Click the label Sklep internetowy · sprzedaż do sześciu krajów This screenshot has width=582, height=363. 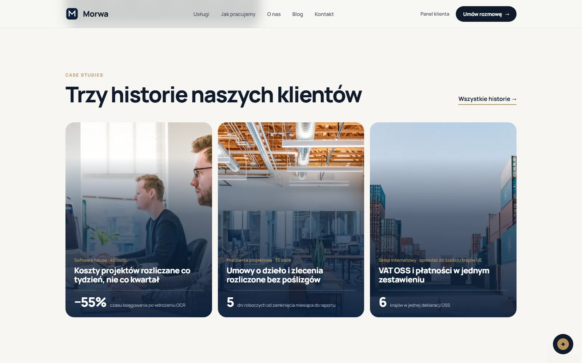click(x=430, y=260)
